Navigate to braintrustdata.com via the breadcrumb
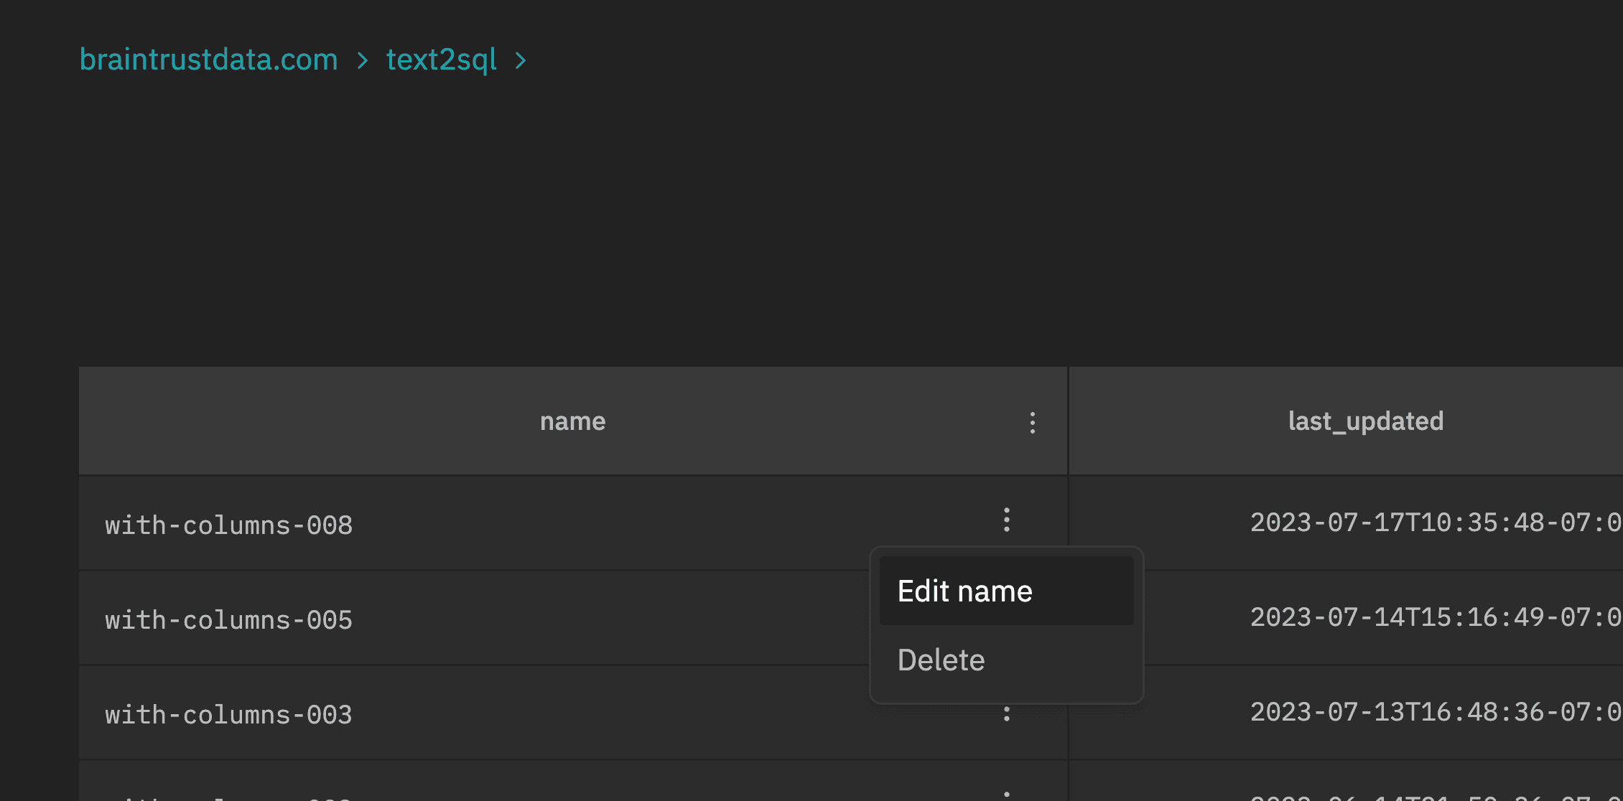The height and width of the screenshot is (801, 1623). (x=209, y=60)
